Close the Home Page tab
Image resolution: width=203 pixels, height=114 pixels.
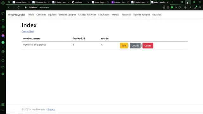coord(108,2)
